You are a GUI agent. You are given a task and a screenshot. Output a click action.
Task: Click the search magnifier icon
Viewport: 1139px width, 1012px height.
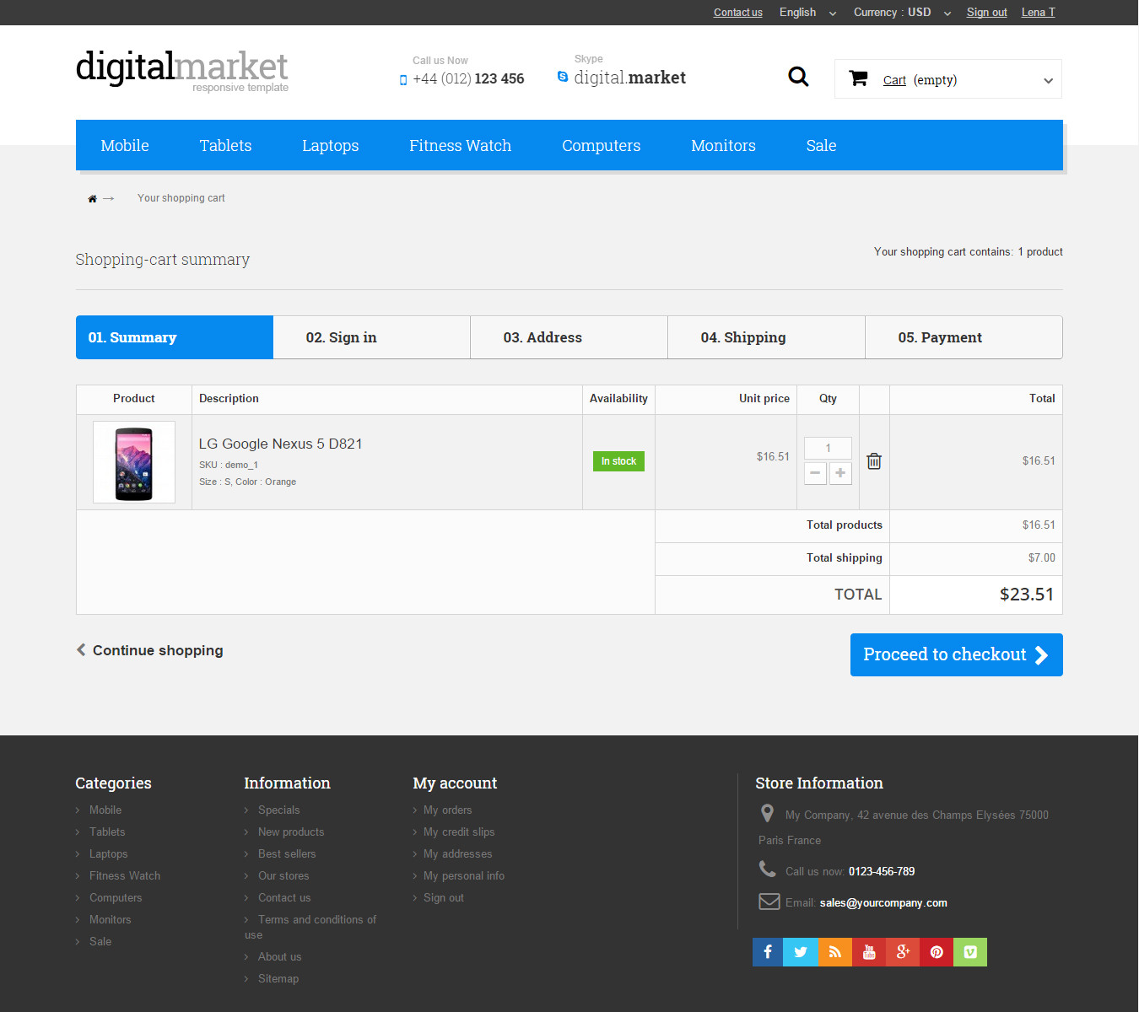pos(798,78)
